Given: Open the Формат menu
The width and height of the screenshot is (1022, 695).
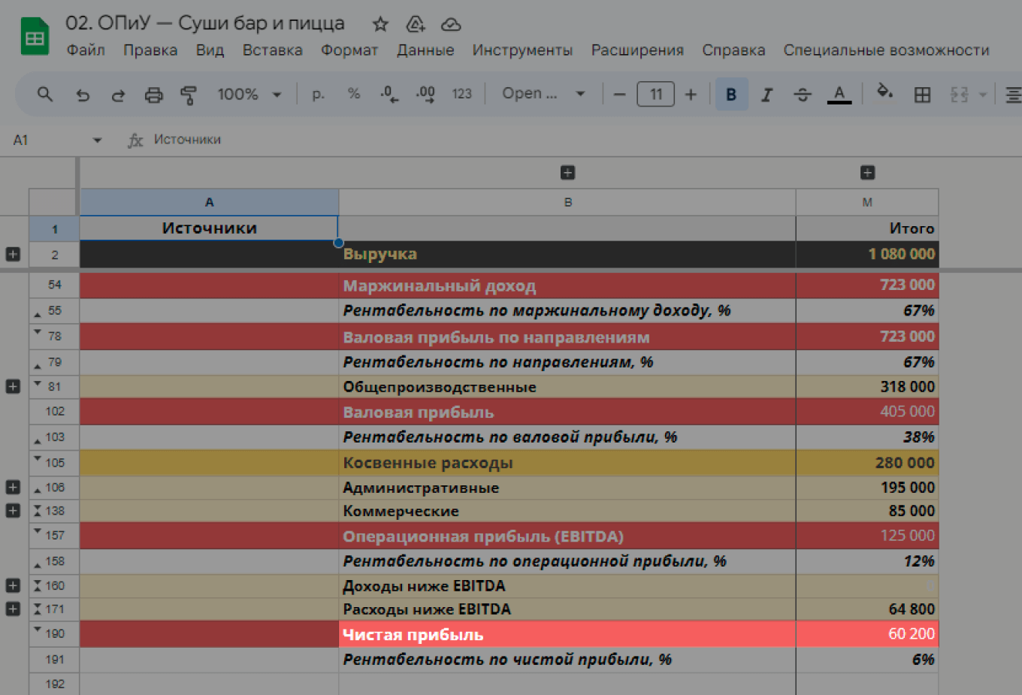Looking at the screenshot, I should [x=349, y=50].
